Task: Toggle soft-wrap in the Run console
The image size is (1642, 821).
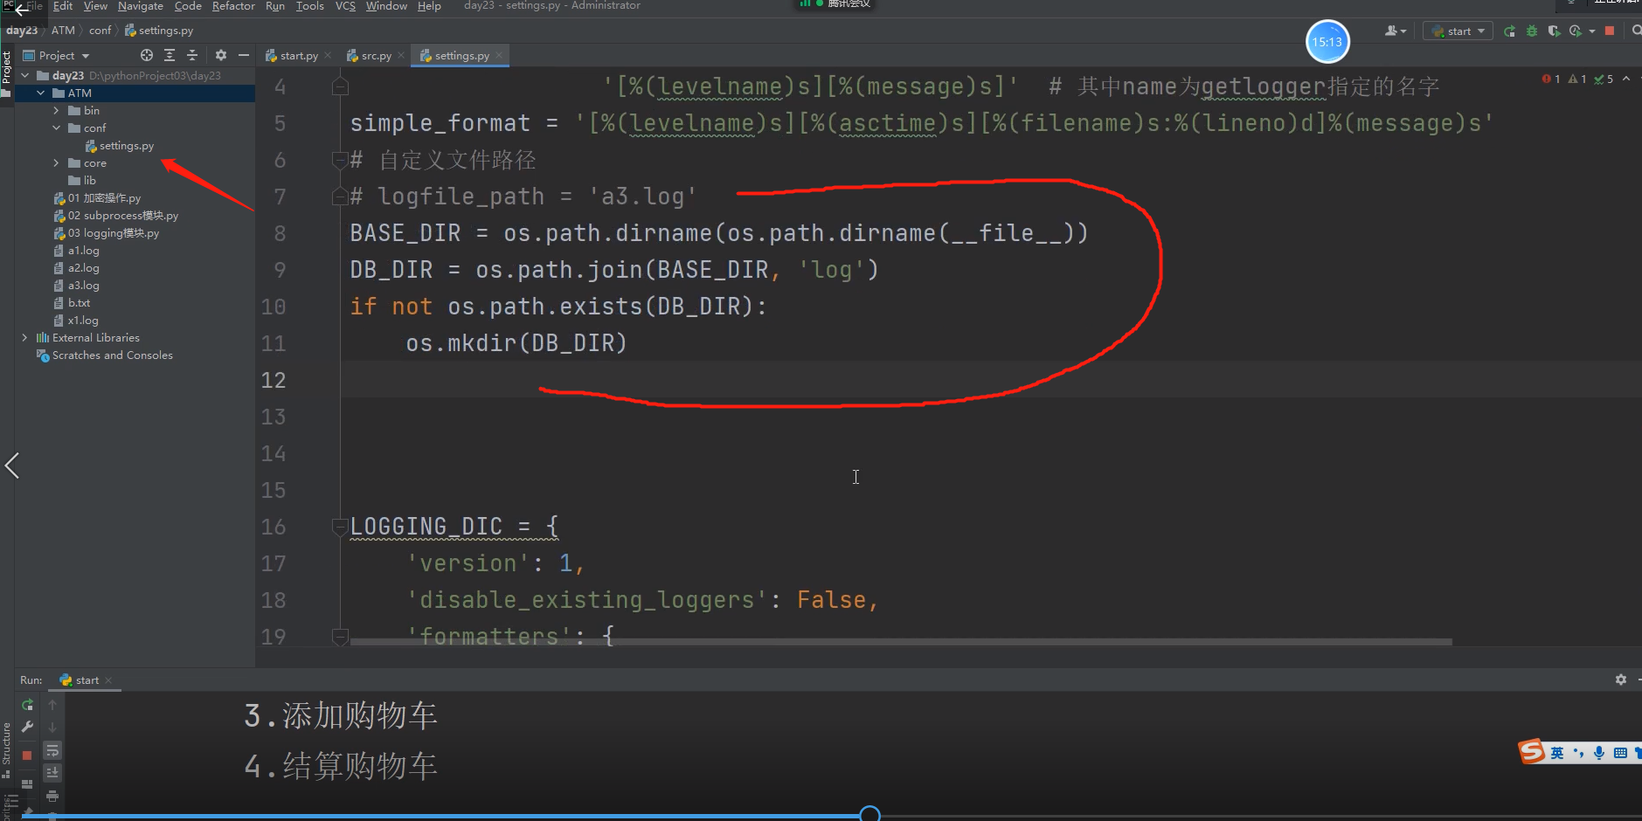Action: coord(52,750)
